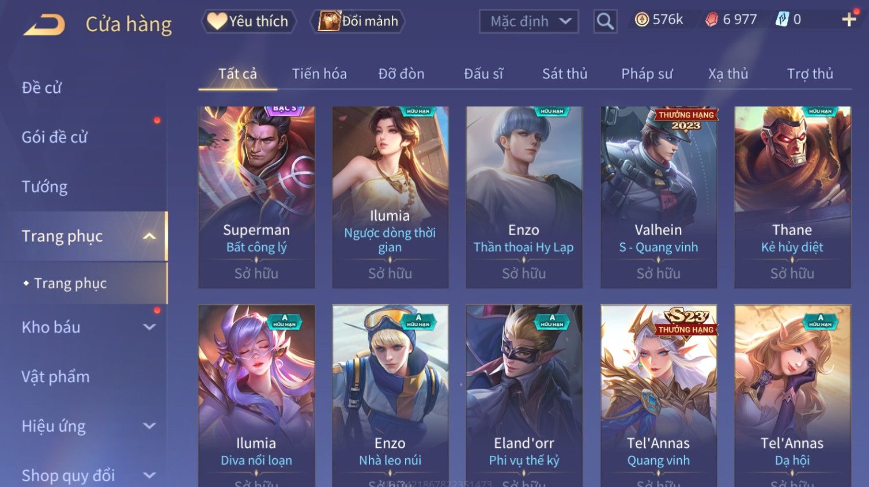Choose Tel'Annas Dạ hội skin card
This screenshot has height=487, width=869.
792,396
